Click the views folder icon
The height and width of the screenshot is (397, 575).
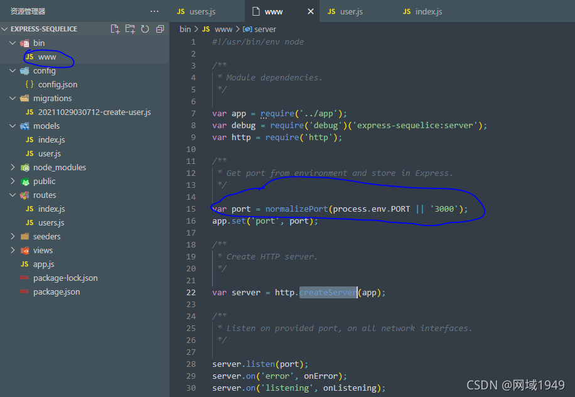tap(24, 251)
